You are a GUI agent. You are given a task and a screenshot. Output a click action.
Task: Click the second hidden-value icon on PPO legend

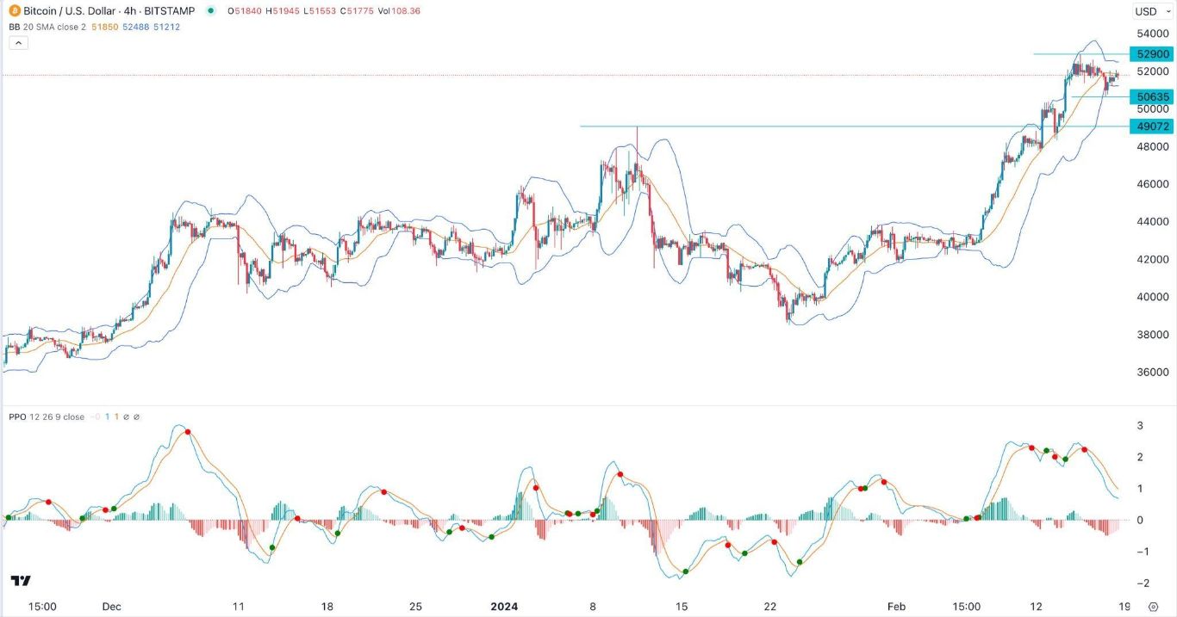pos(136,417)
